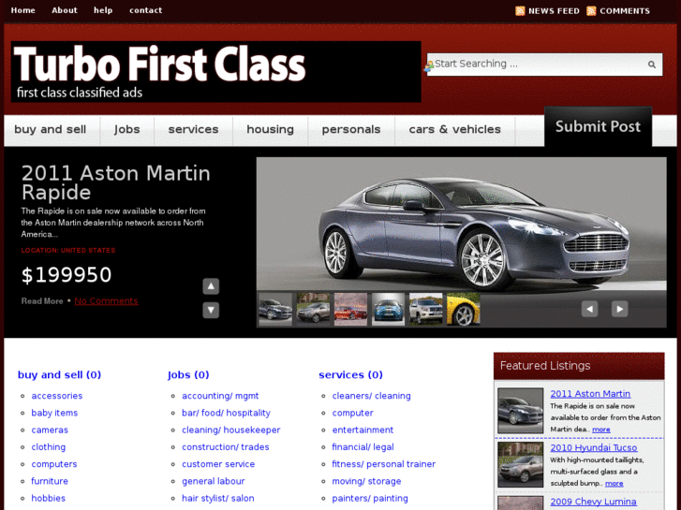This screenshot has height=510, width=681.
Task: Open construction/ trades jobs
Action: click(226, 447)
